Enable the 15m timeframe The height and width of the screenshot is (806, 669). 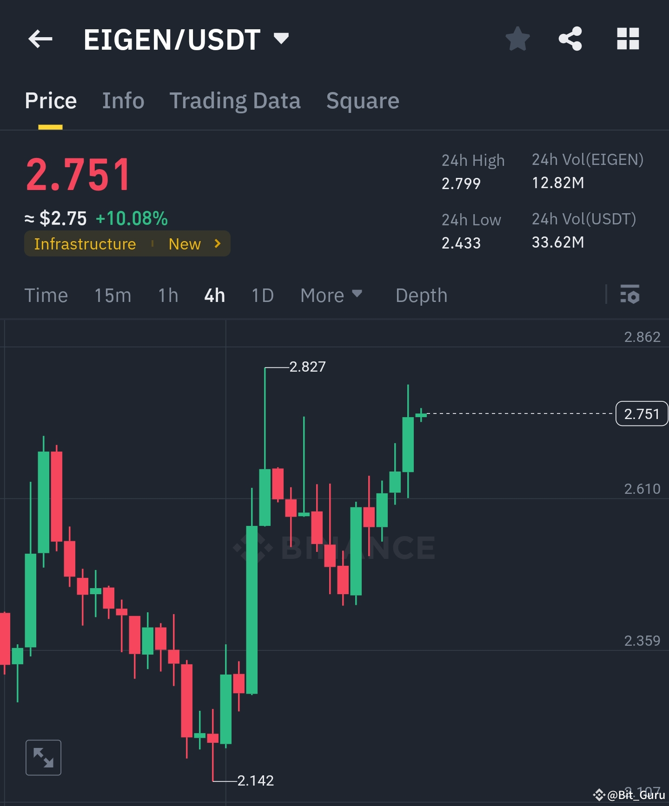click(x=112, y=295)
